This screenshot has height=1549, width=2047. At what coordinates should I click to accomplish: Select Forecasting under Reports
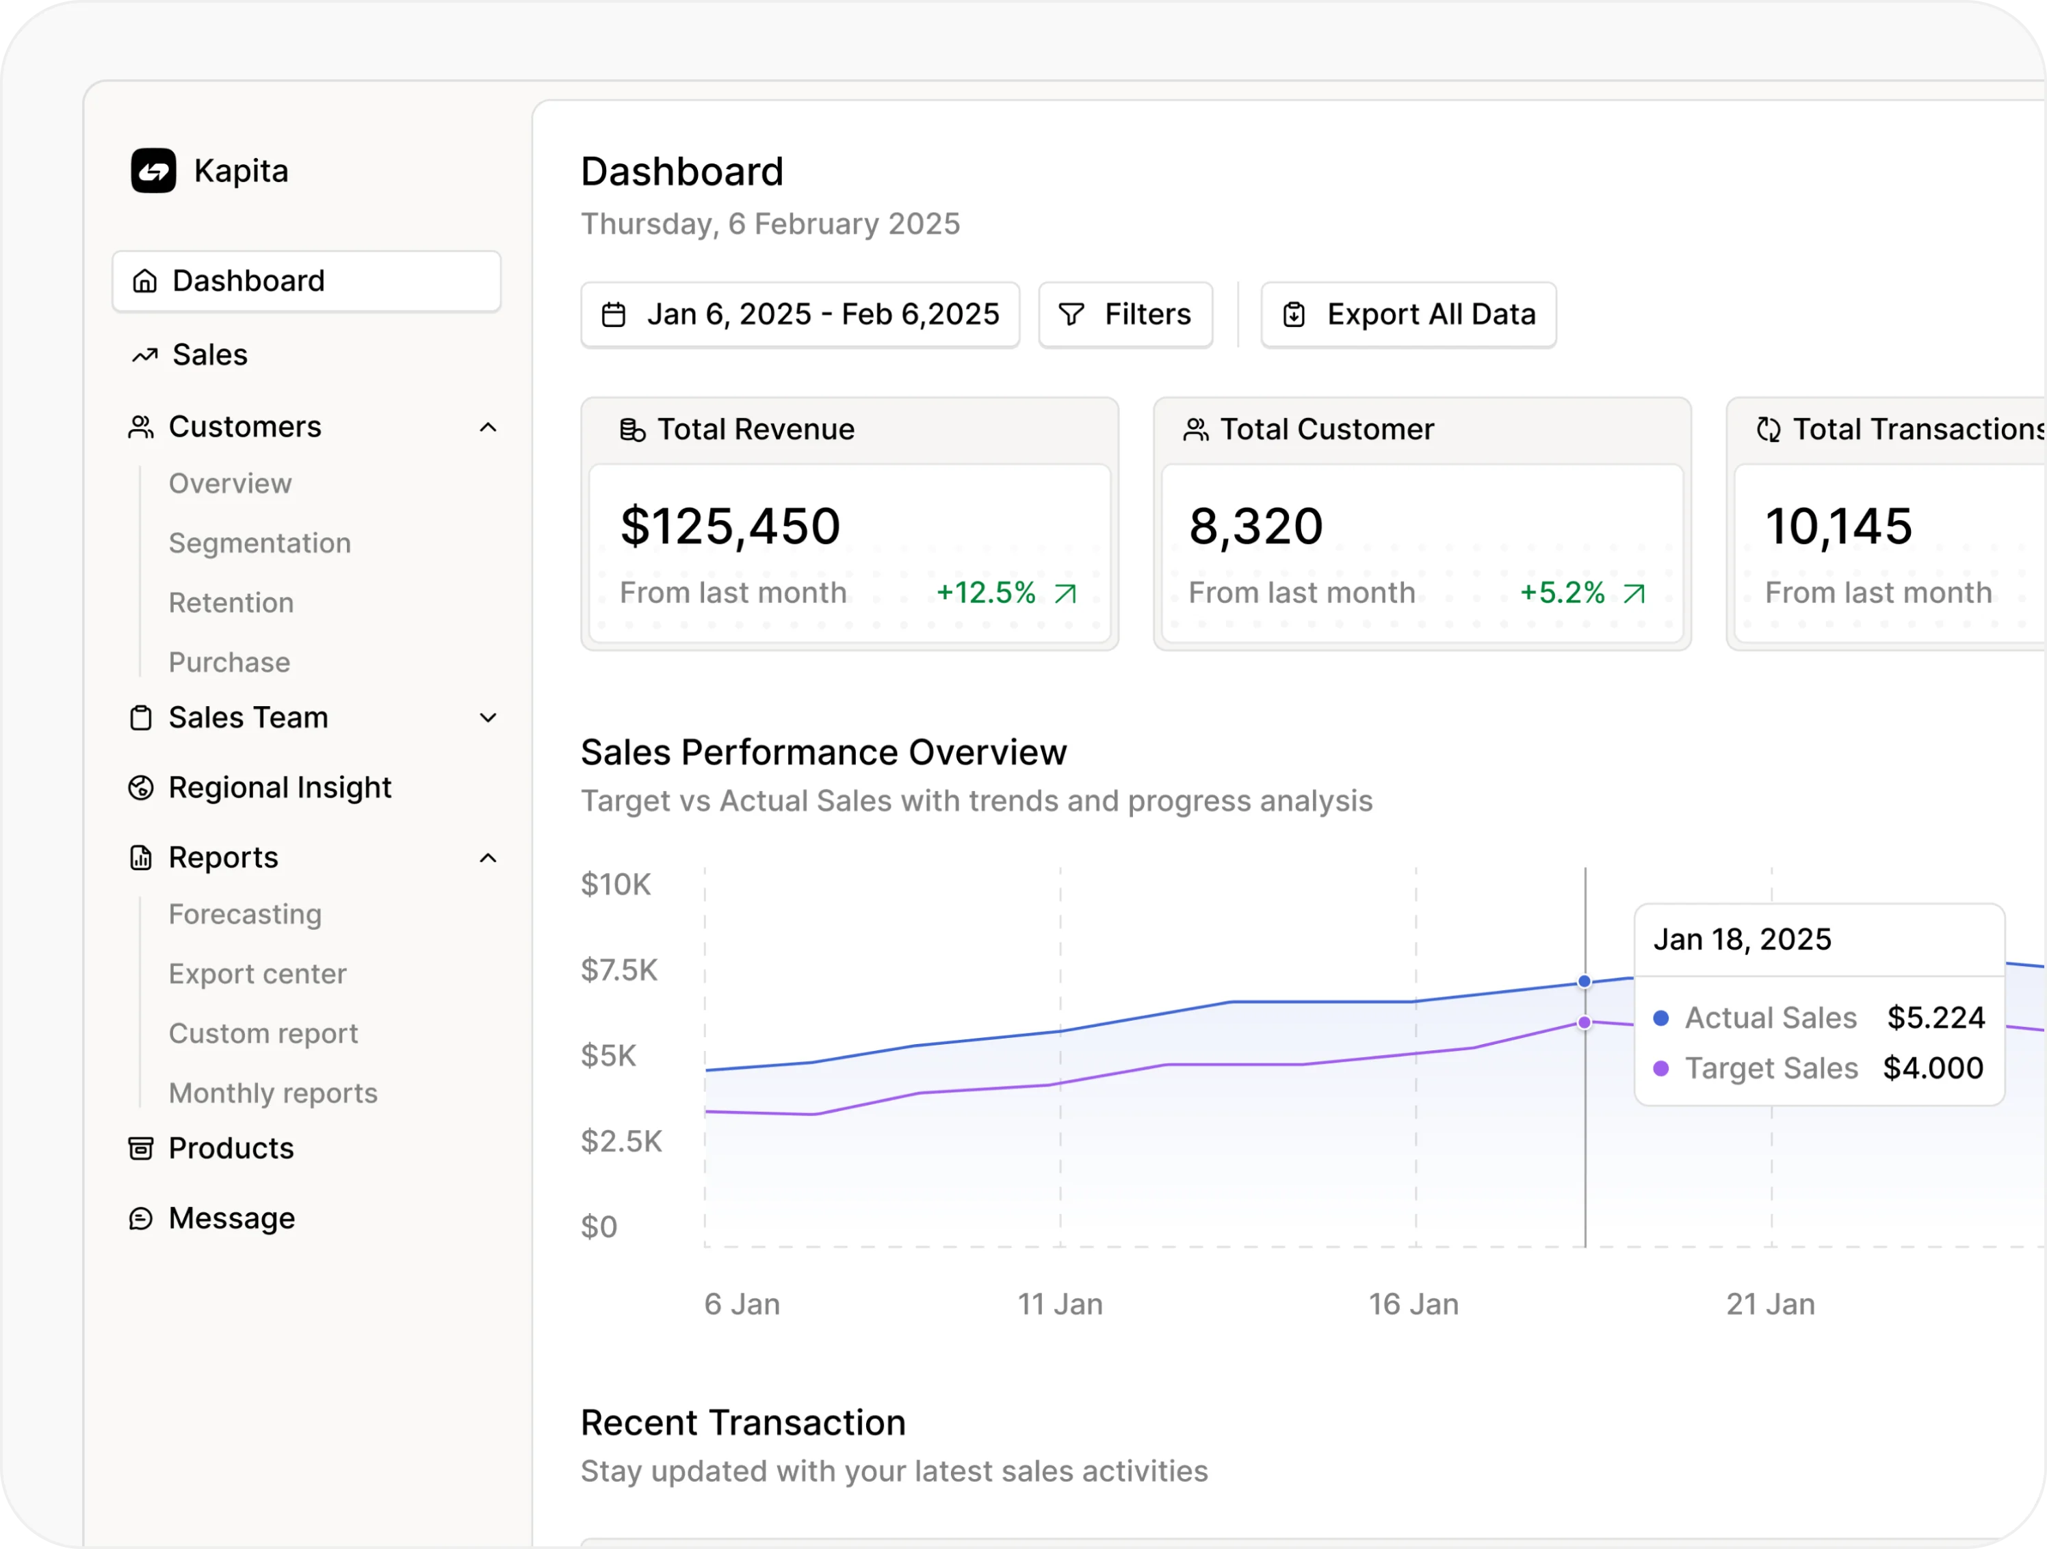245,915
